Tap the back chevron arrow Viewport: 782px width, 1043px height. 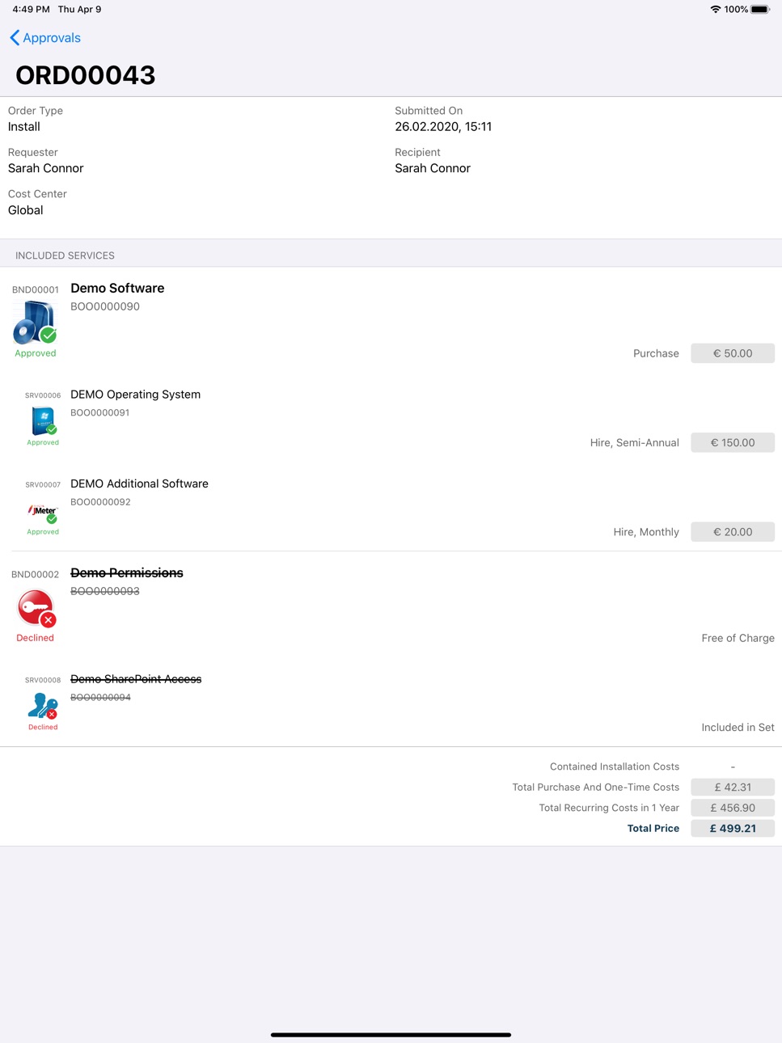(15, 38)
